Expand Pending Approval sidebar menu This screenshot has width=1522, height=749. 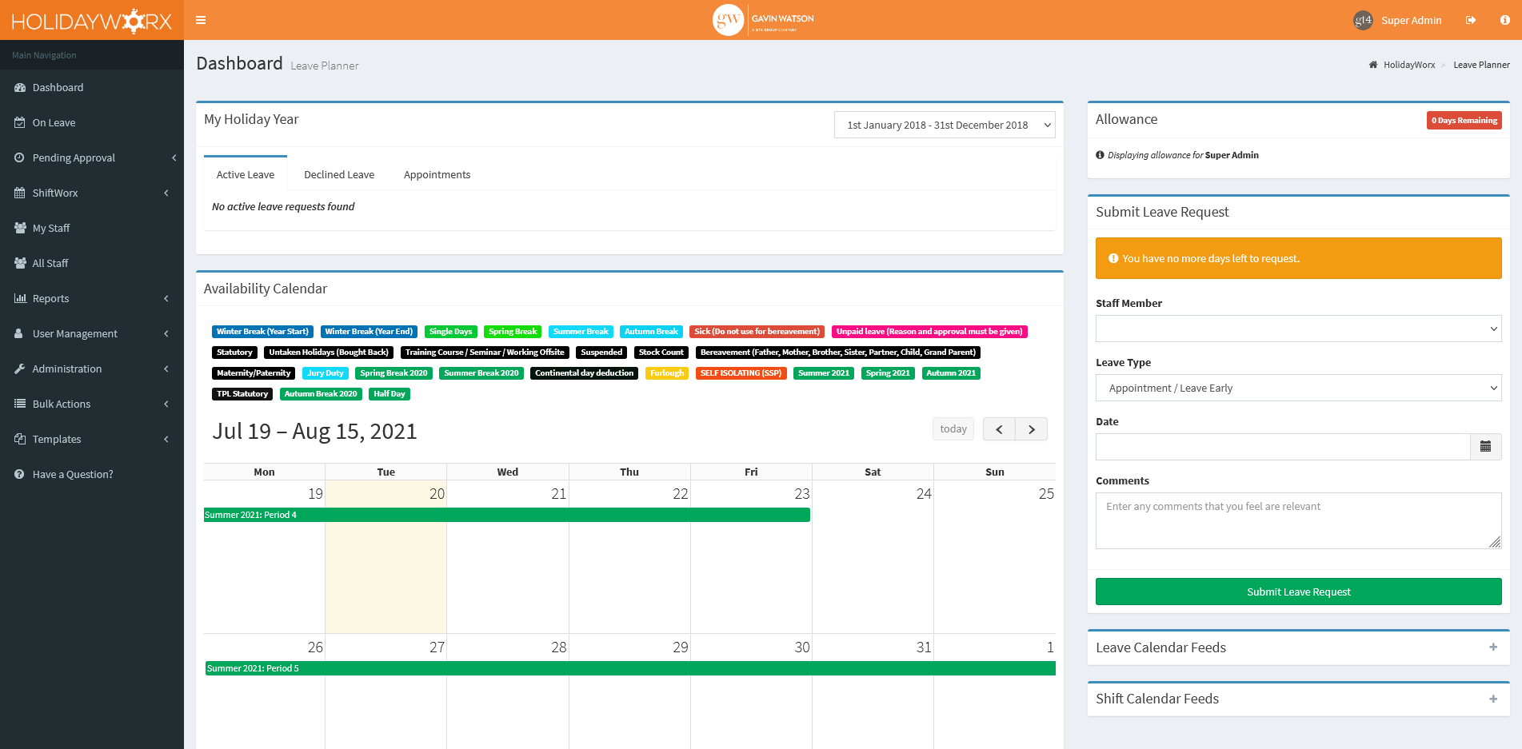tap(92, 157)
